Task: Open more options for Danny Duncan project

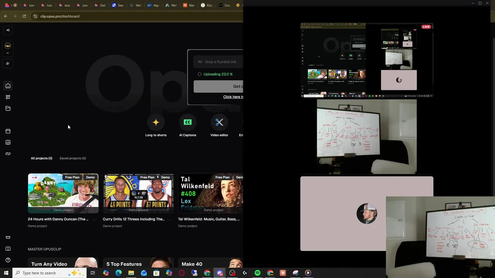Action: tap(94, 219)
